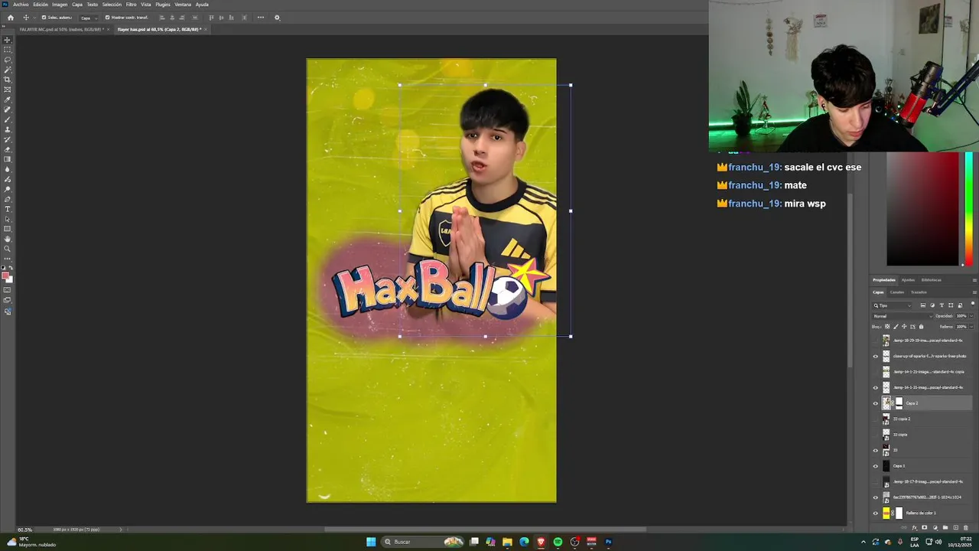Select the Spot Healing Brush tool

point(8,109)
